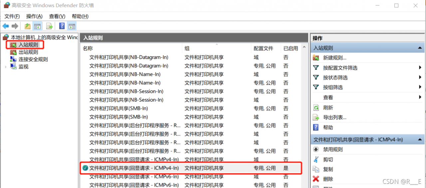Select first NB-Datagram-In rule with 域 profile
426x188 pixels.
pos(191,57)
